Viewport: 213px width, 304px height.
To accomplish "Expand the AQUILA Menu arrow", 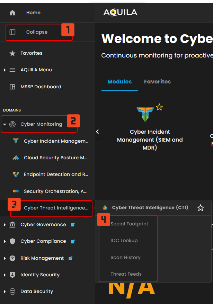I will [5, 70].
